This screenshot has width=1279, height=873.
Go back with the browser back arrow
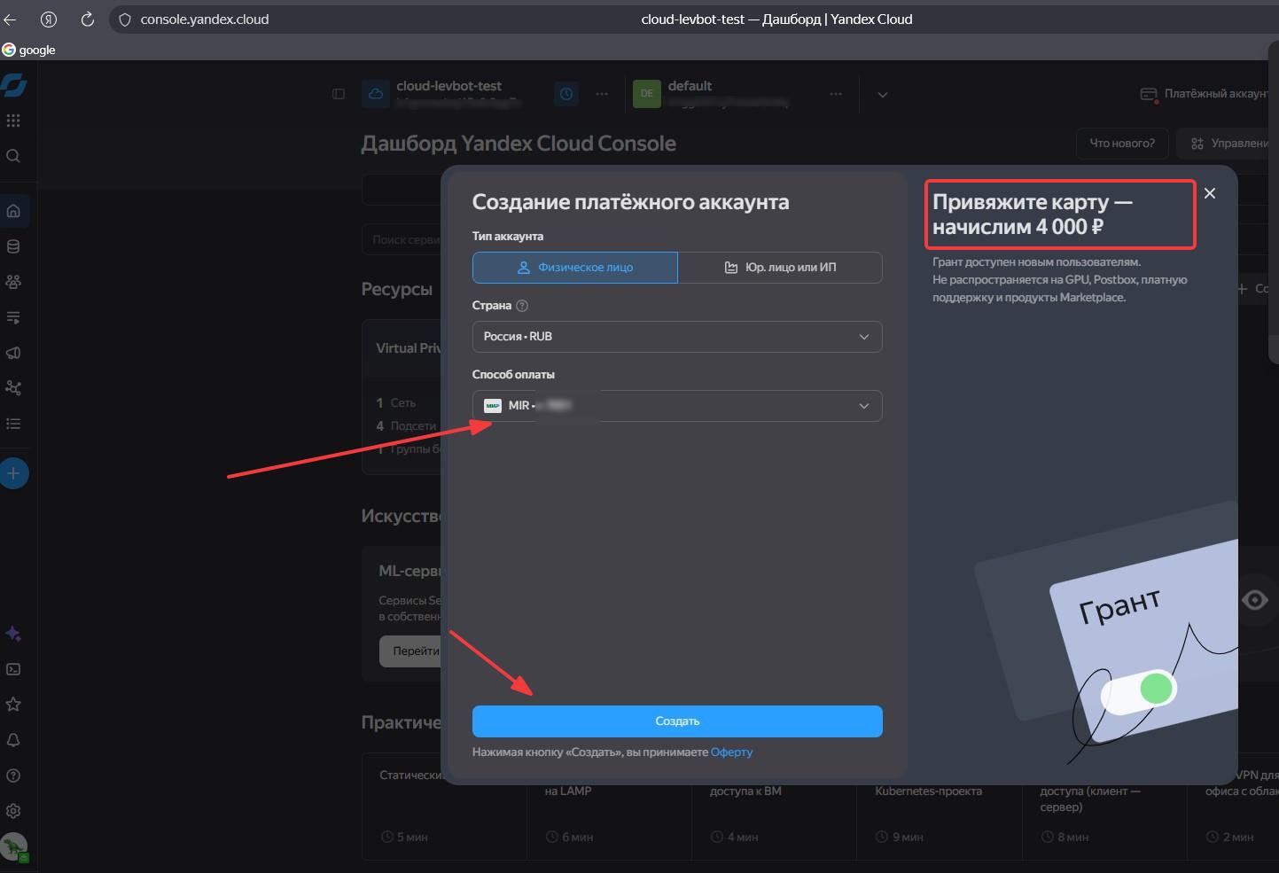tap(11, 19)
